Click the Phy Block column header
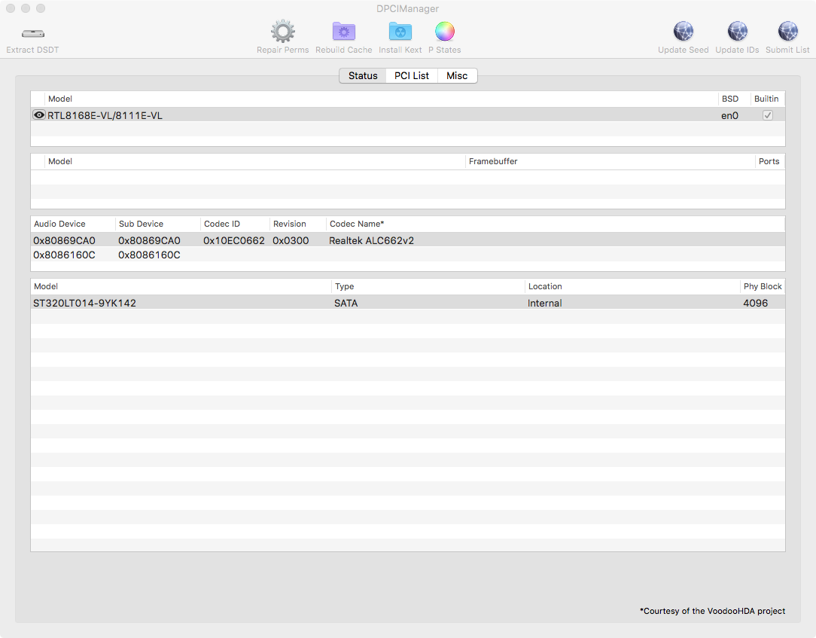Image resolution: width=816 pixels, height=638 pixels. pyautogui.click(x=762, y=287)
